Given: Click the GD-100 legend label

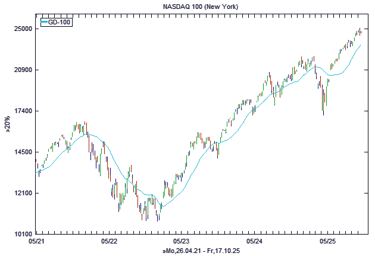Looking at the screenshot, I should pyautogui.click(x=60, y=22).
